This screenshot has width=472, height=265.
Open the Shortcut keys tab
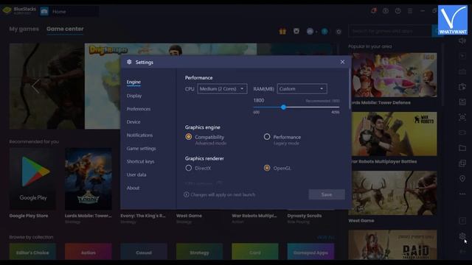point(140,161)
